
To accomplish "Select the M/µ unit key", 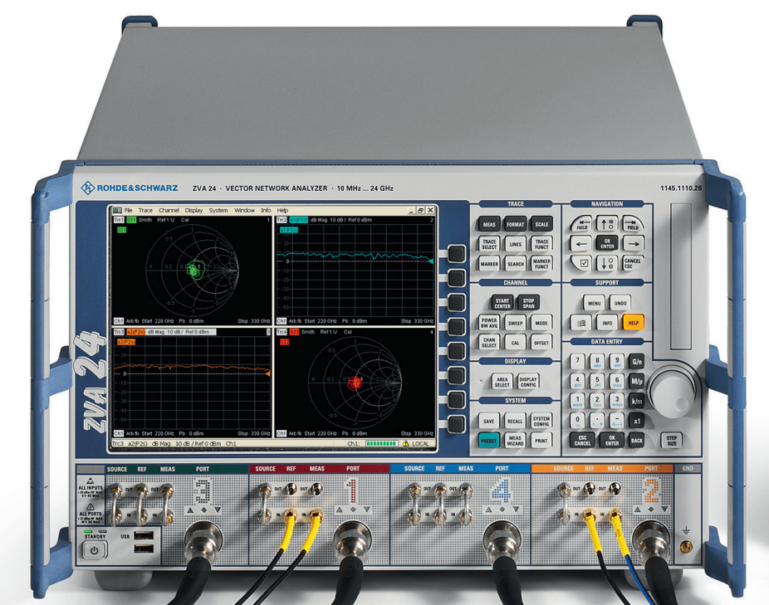I will pyautogui.click(x=637, y=381).
